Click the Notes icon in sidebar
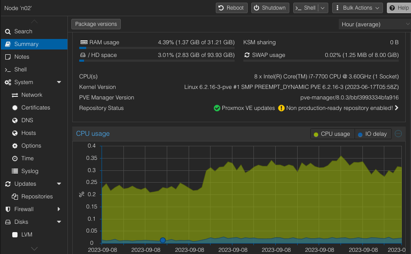This screenshot has height=254, width=411. click(8, 57)
